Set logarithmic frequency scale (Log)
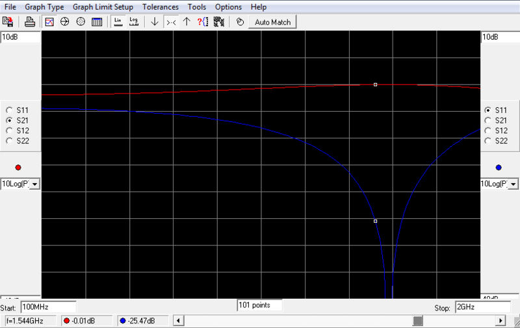 (133, 22)
